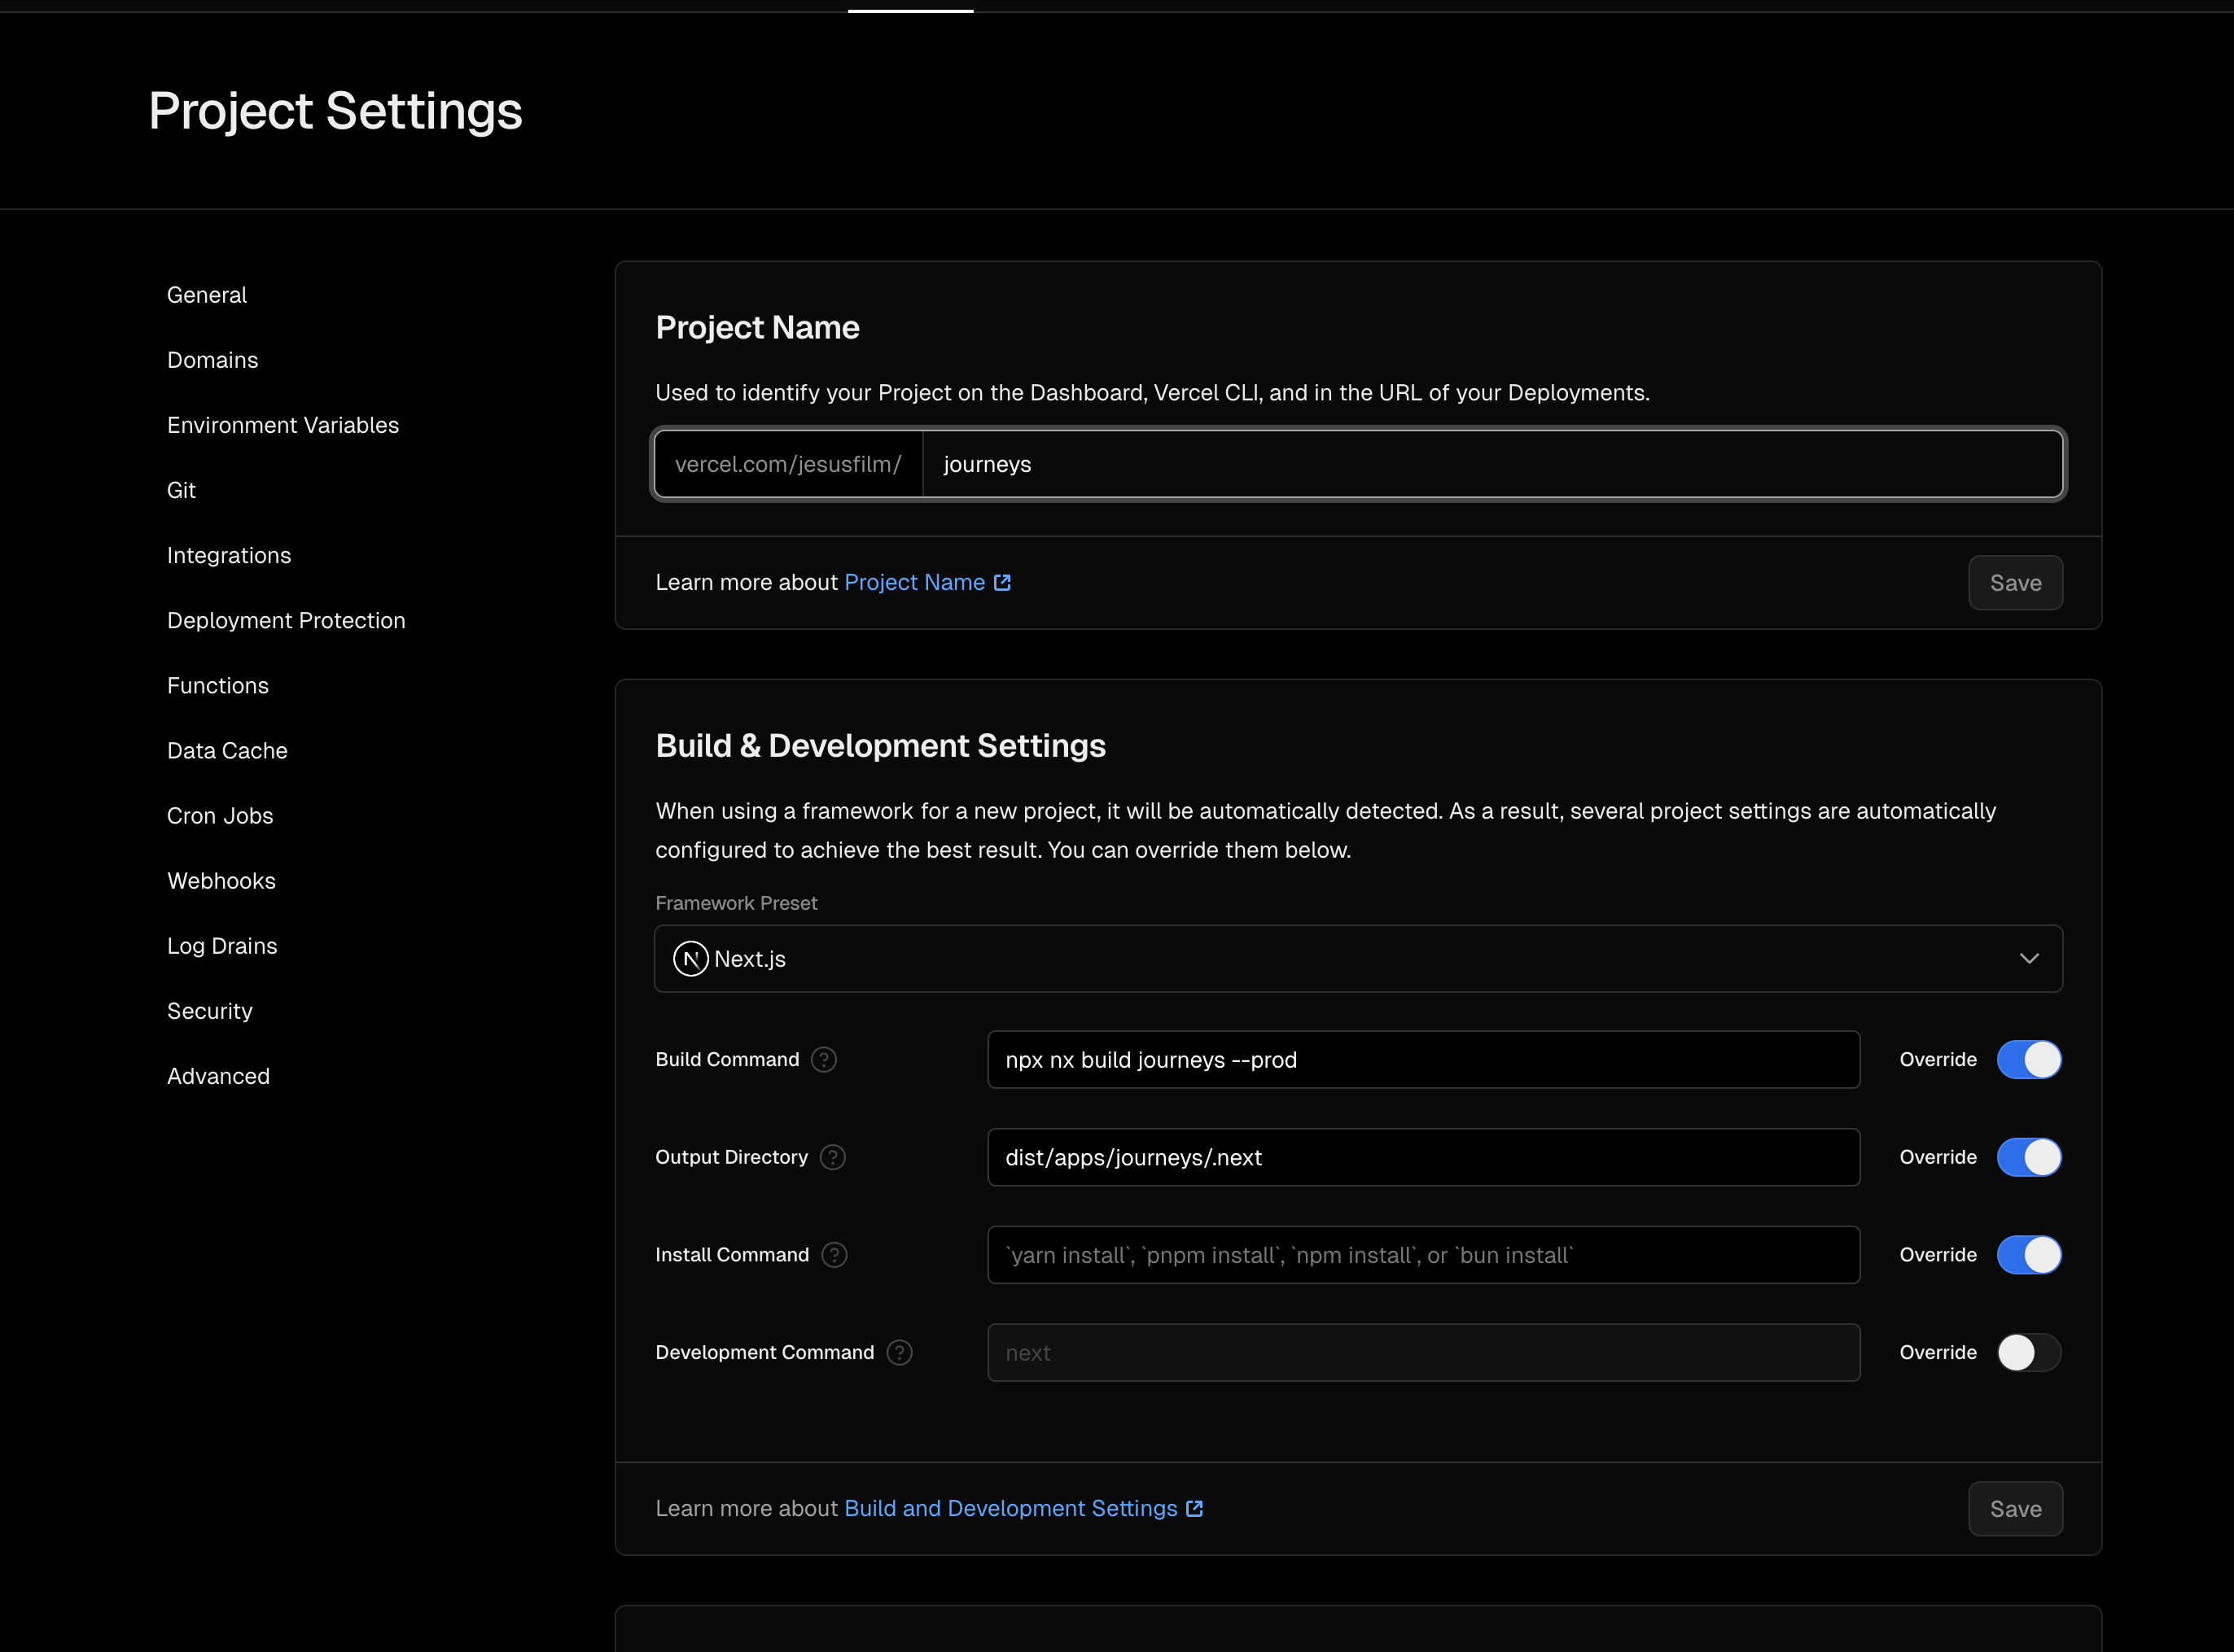The image size is (2234, 1652).
Task: Expand Framework Preset using the chevron arrow
Action: (x=2029, y=959)
